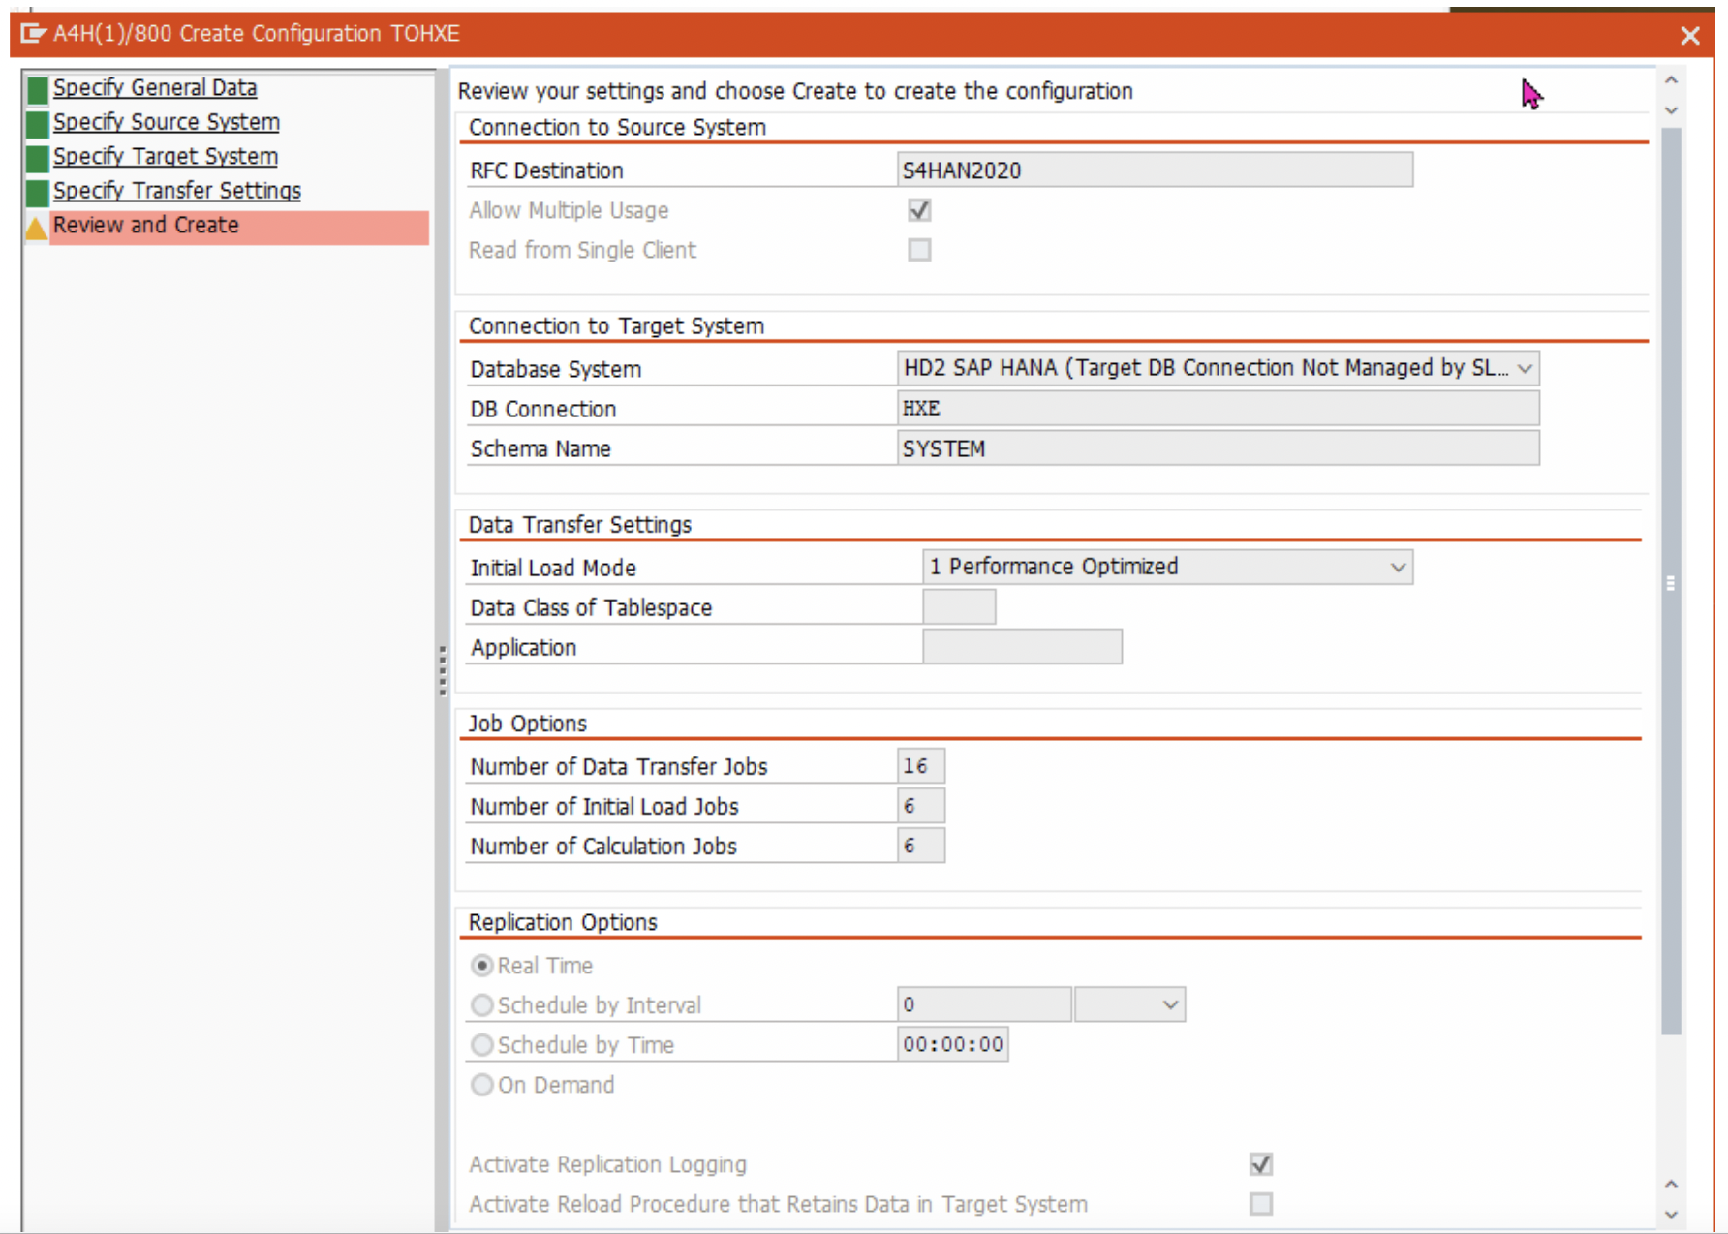Select the Schedule by Time radio button
Viewport: 1728px width, 1234px height.
click(482, 1045)
